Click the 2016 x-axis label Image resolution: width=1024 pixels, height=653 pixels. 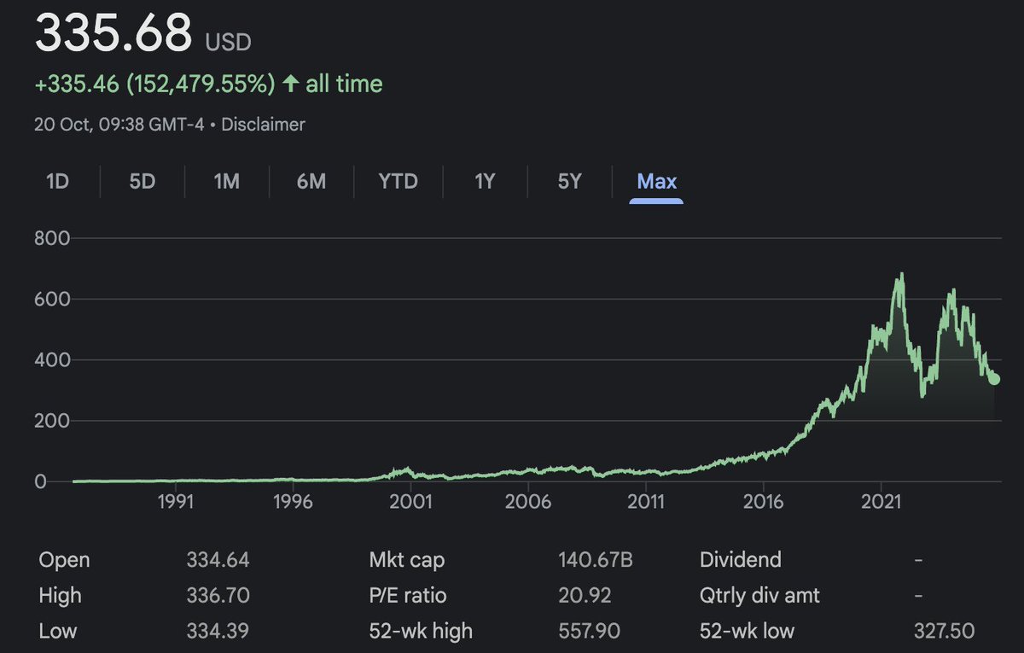[764, 501]
